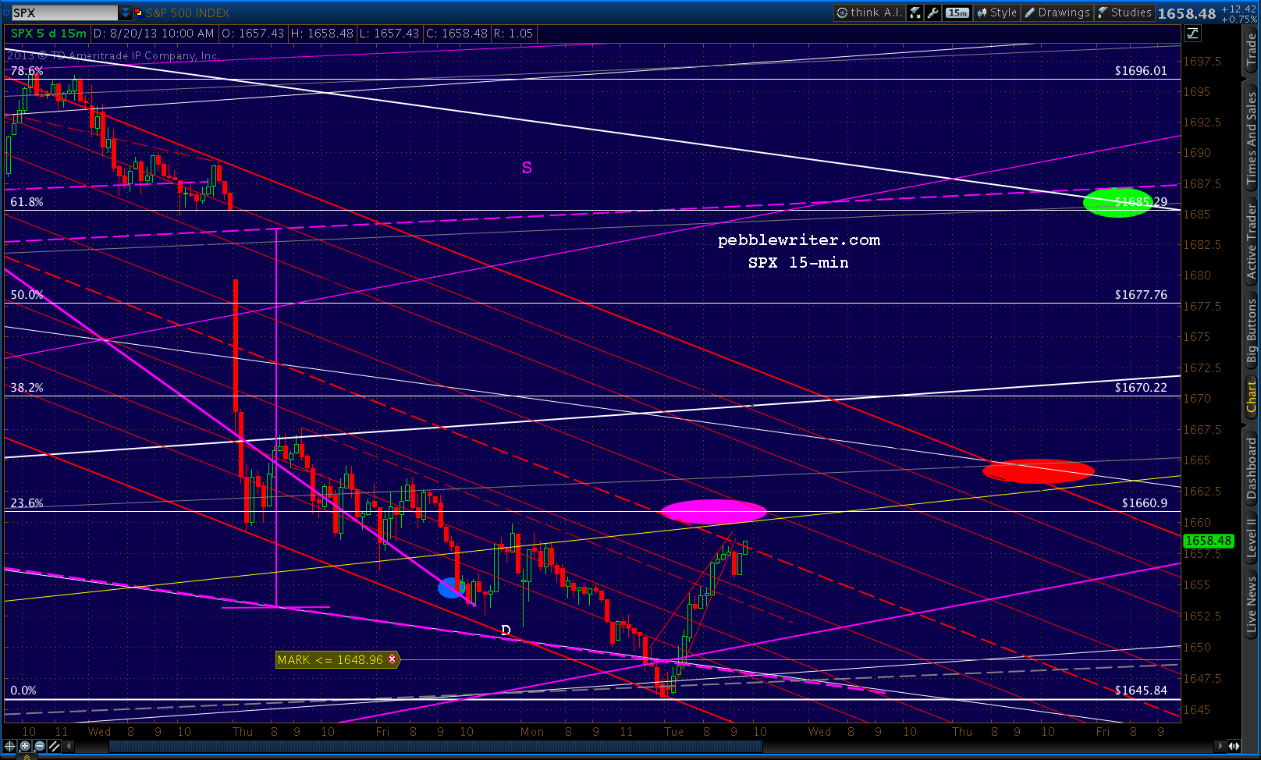Click the magenta S annotation letter
Screen dimensions: 1261x760
point(527,168)
